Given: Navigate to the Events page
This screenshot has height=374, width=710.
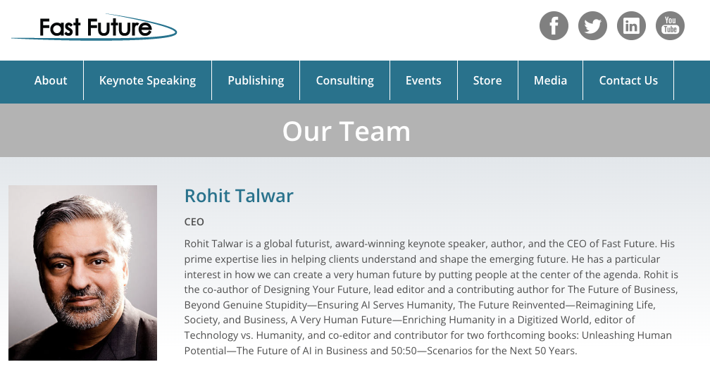Looking at the screenshot, I should 423,80.
